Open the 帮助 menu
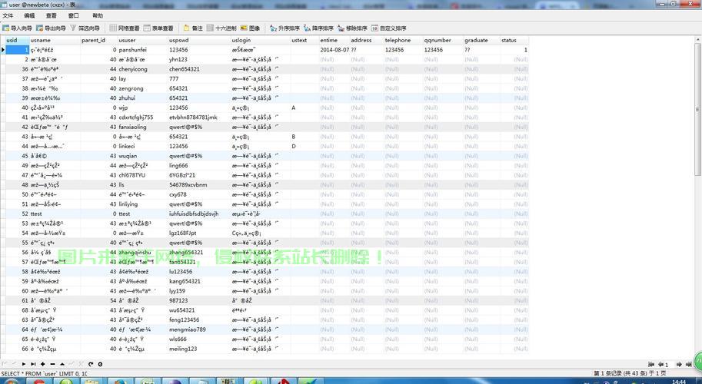This screenshot has height=384, width=702. click(98, 15)
